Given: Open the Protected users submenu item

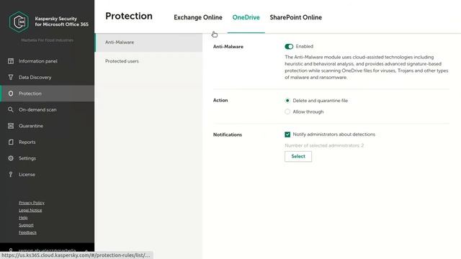Looking at the screenshot, I should point(149,61).
